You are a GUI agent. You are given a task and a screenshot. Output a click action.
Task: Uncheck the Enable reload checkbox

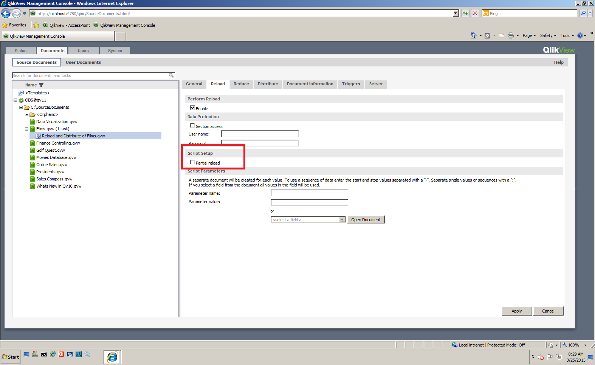(192, 108)
